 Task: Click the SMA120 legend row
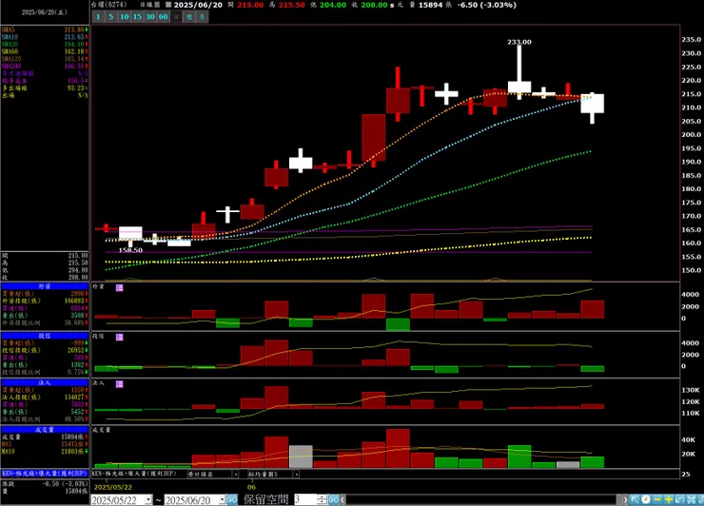(45, 59)
